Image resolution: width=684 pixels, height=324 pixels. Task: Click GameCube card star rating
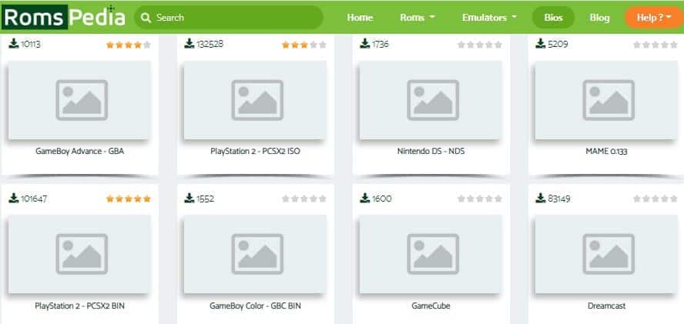[x=480, y=199]
